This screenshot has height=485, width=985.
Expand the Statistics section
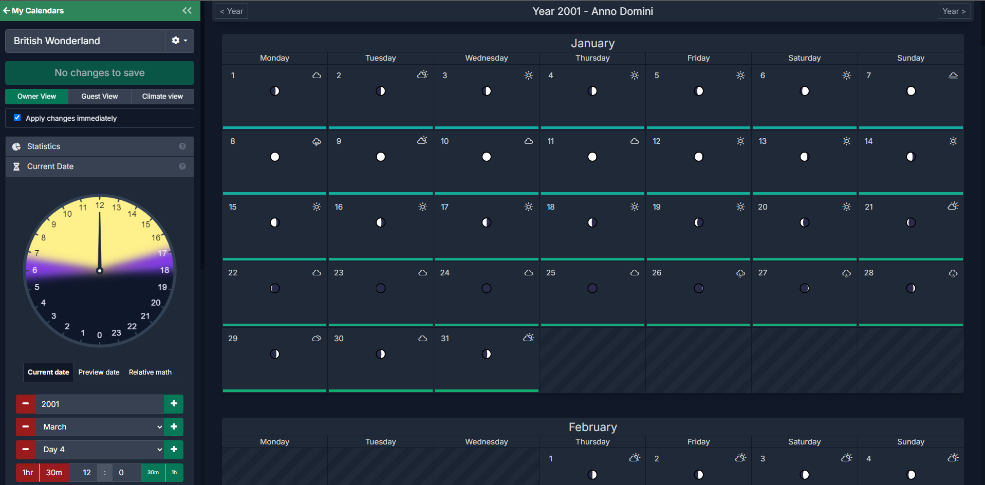(x=100, y=146)
